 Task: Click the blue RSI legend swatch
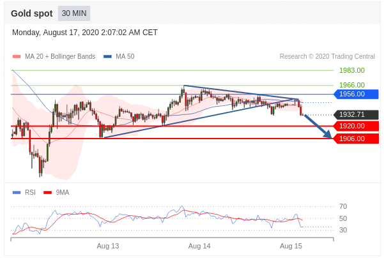(17, 193)
